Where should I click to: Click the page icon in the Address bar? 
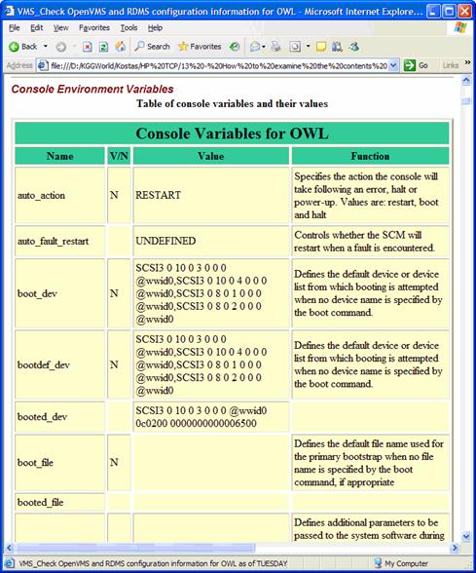point(43,66)
